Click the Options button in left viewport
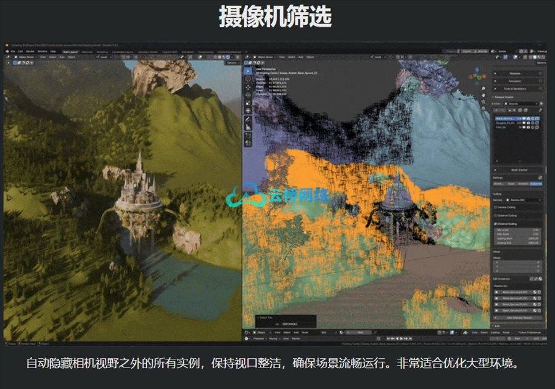This screenshot has height=389, width=555. coord(232,62)
